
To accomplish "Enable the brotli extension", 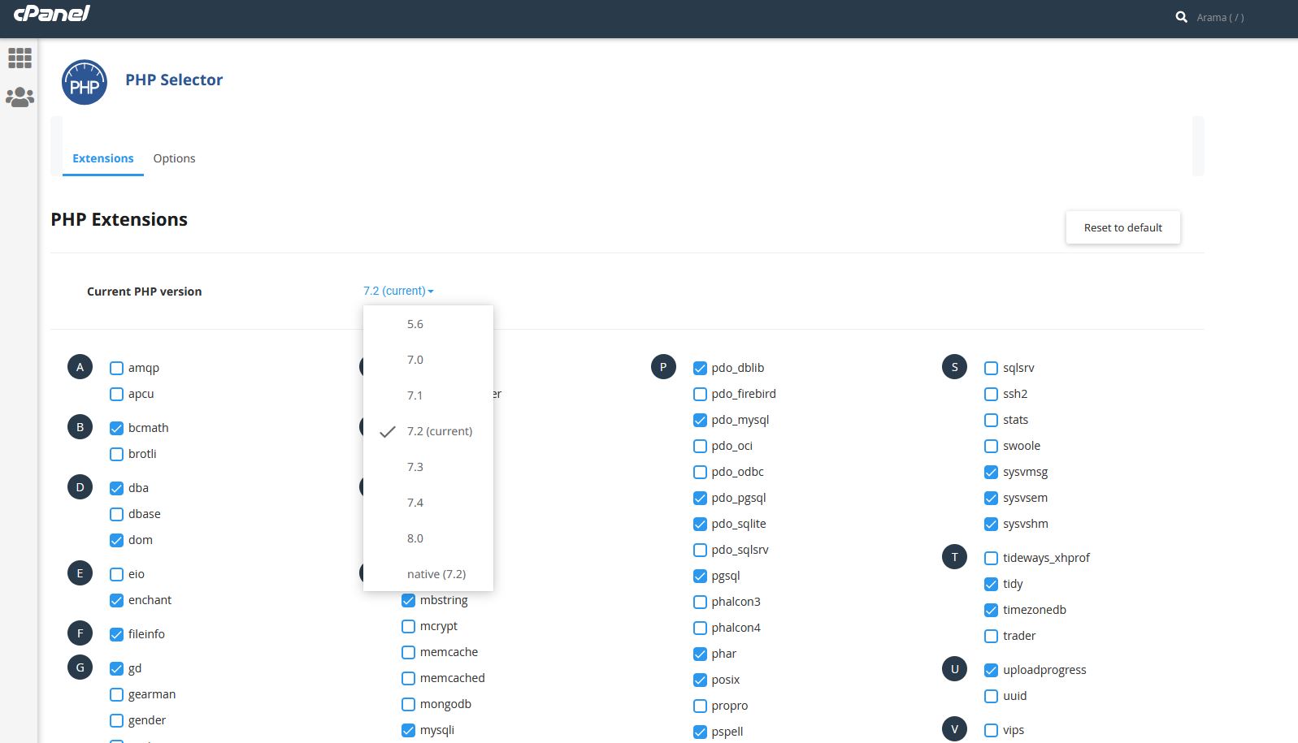I will [116, 454].
